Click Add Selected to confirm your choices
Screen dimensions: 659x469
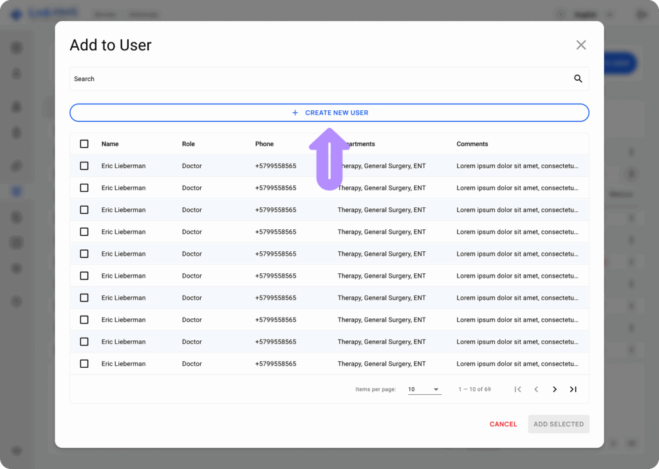(x=558, y=424)
